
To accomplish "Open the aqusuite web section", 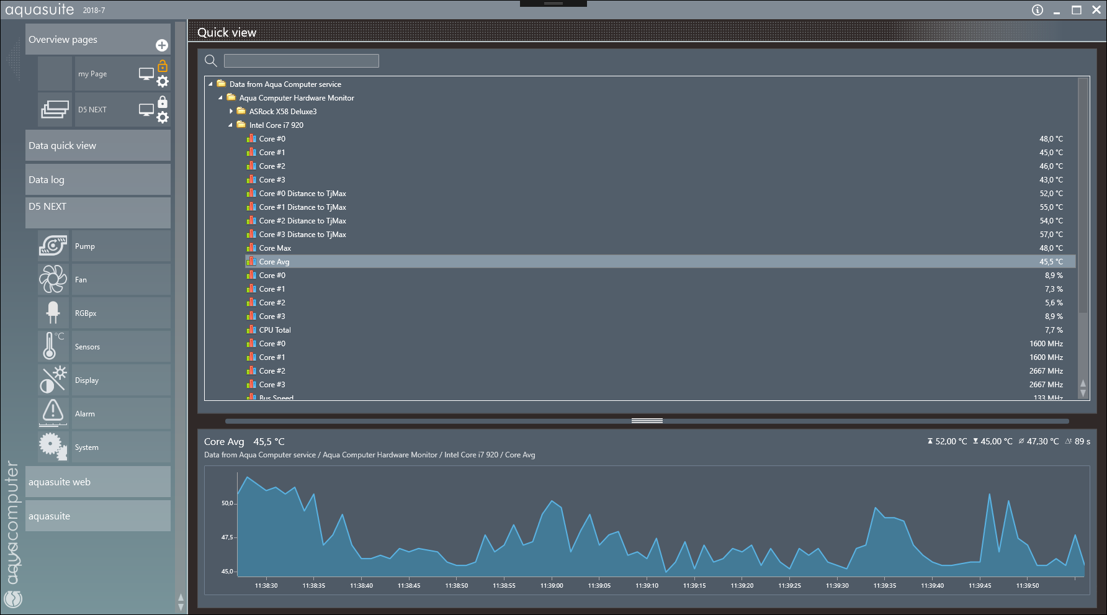I will (98, 482).
